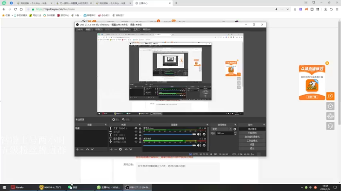
Task: Adjust the microphone volume slider
Action: [x=170, y=134]
